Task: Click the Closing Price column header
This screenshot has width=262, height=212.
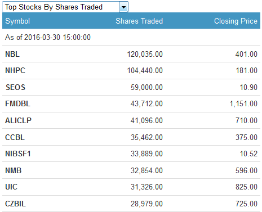Action: point(236,21)
